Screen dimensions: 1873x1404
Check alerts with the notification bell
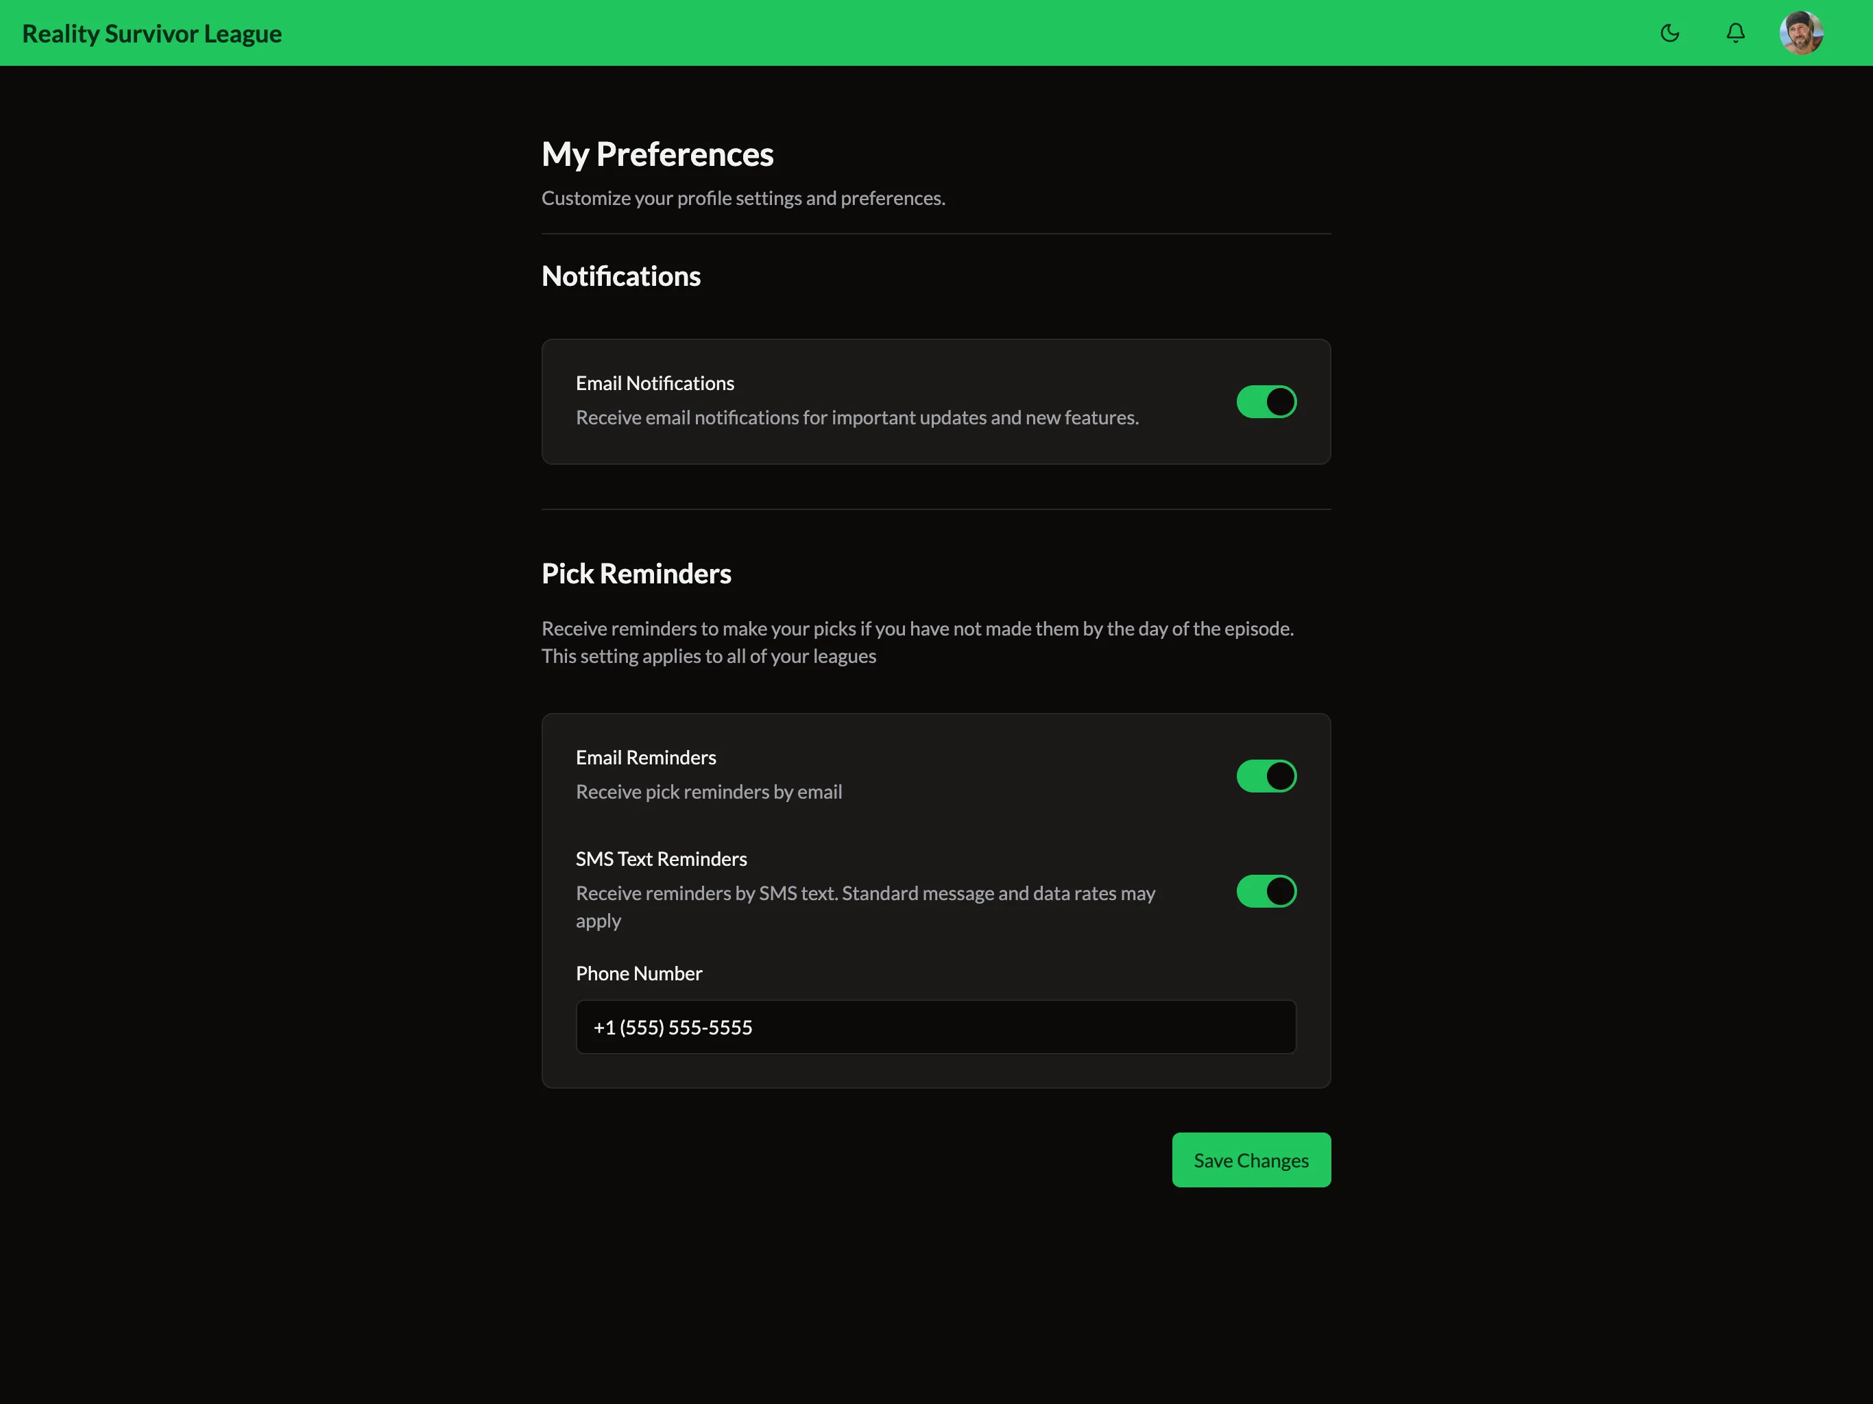tap(1735, 33)
